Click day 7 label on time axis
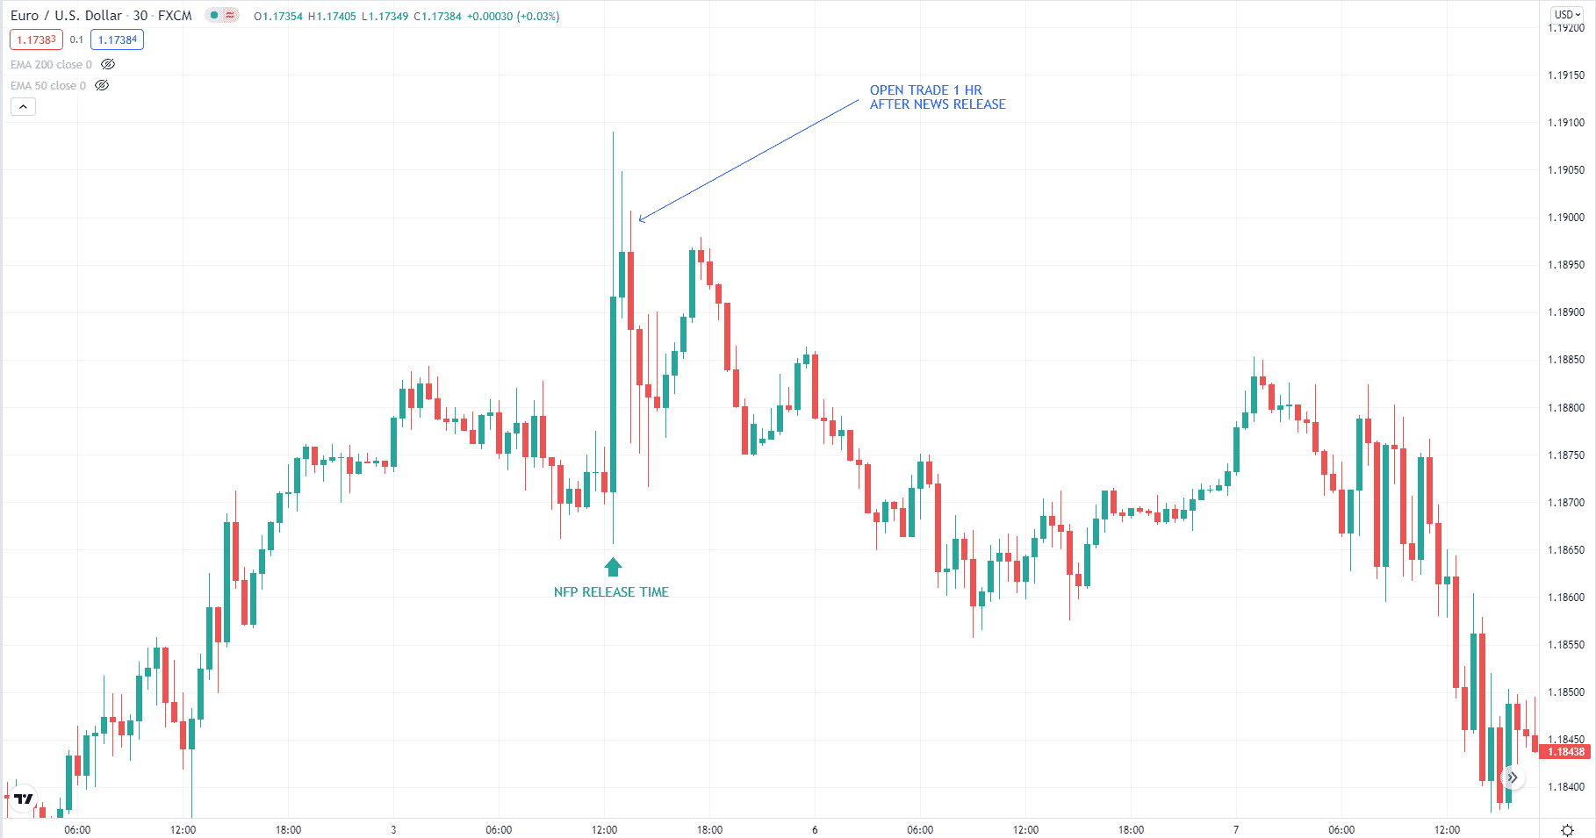 click(1236, 829)
